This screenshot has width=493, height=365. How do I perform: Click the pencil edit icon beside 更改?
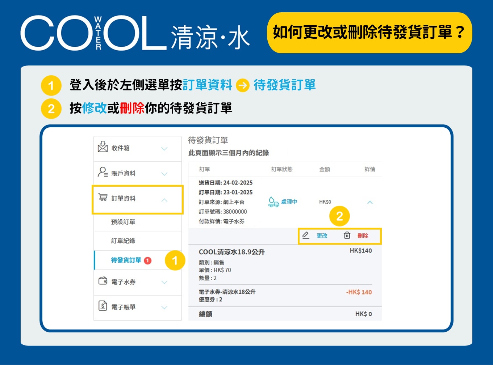point(306,235)
